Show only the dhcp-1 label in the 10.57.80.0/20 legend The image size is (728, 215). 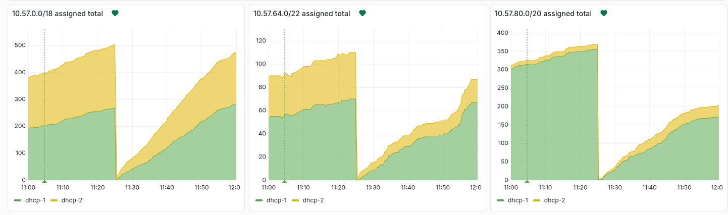pos(517,200)
